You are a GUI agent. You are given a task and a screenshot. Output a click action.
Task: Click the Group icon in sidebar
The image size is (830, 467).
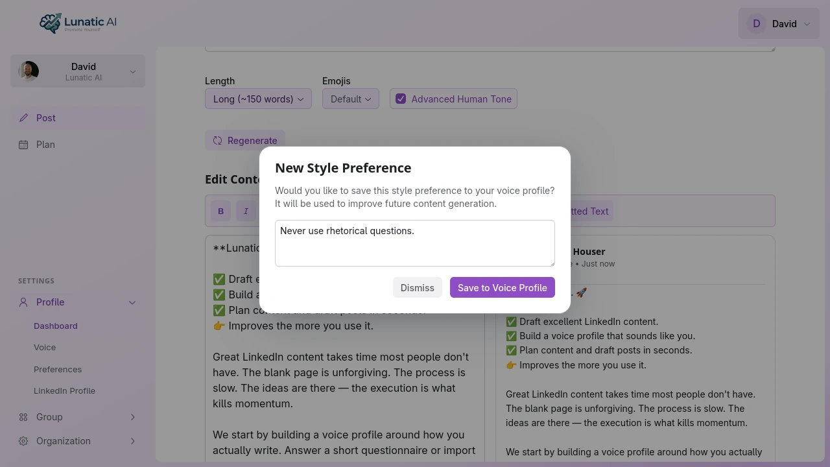23,417
